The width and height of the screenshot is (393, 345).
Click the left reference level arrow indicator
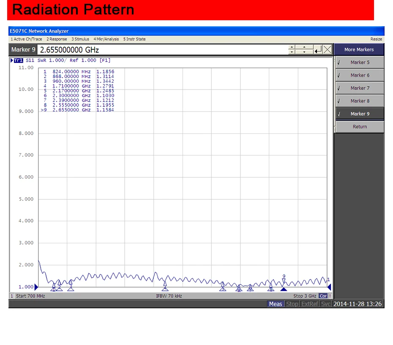click(36, 287)
